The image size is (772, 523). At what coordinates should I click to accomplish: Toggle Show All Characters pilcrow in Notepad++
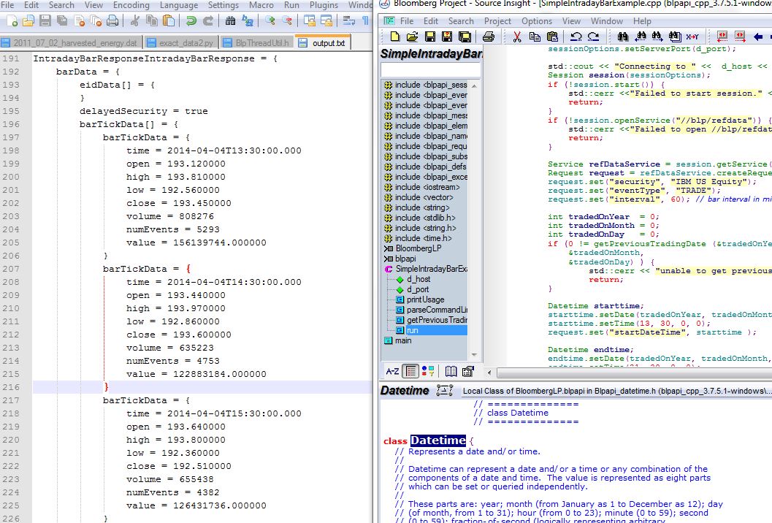(x=365, y=21)
